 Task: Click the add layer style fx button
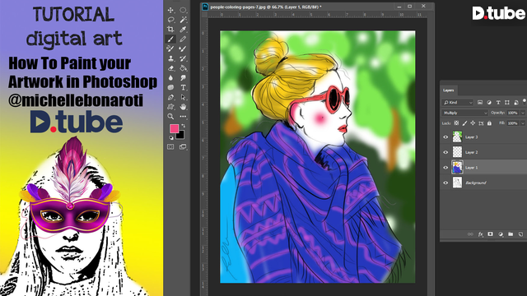[x=481, y=234]
